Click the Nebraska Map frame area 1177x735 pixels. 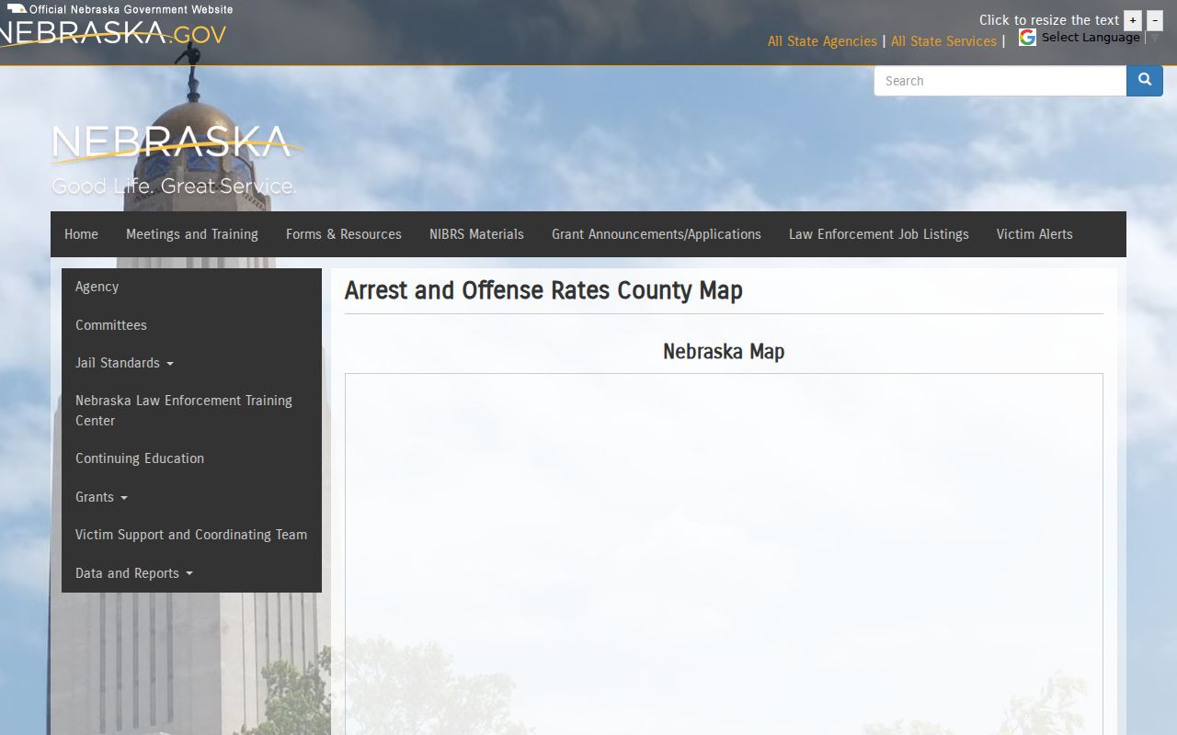click(724, 554)
